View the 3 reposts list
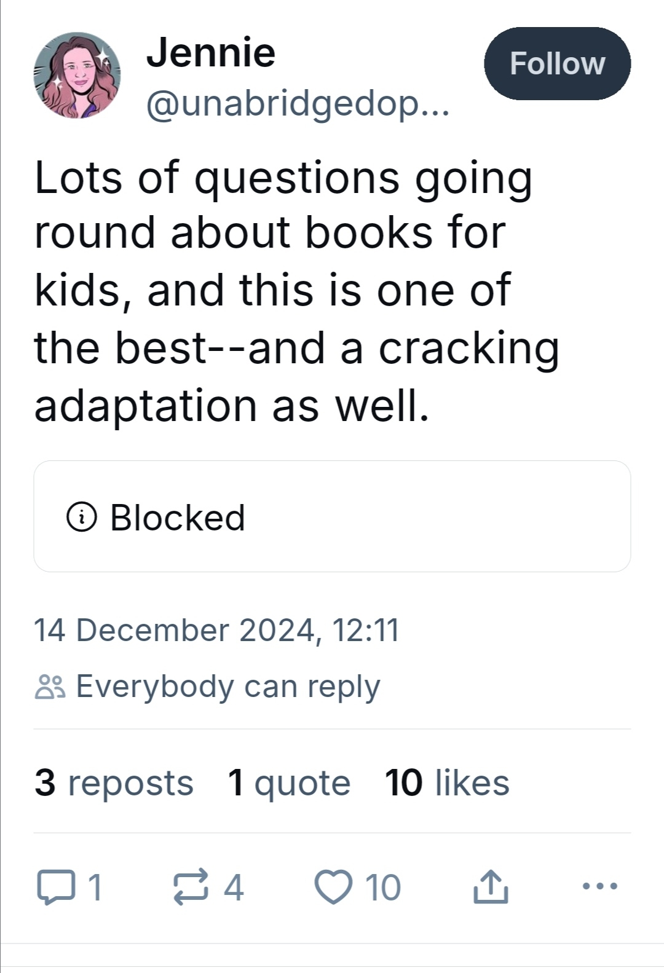This screenshot has width=664, height=973. pyautogui.click(x=114, y=782)
